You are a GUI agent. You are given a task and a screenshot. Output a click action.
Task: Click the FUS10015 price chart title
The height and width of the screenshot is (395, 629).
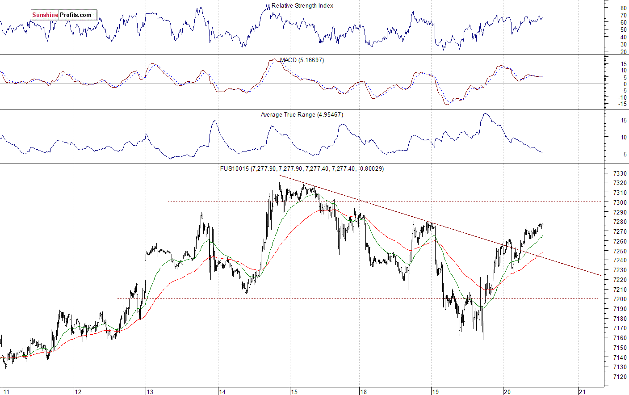coord(302,168)
